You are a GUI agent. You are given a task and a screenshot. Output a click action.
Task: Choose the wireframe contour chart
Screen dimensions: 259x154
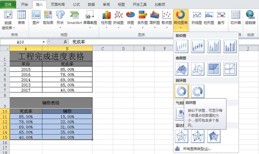[230, 69]
